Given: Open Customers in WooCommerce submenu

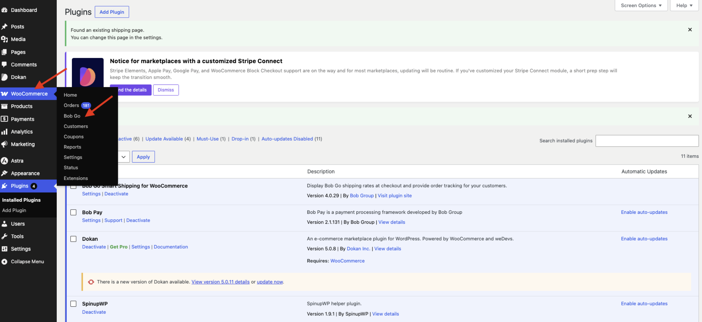Looking at the screenshot, I should point(76,126).
